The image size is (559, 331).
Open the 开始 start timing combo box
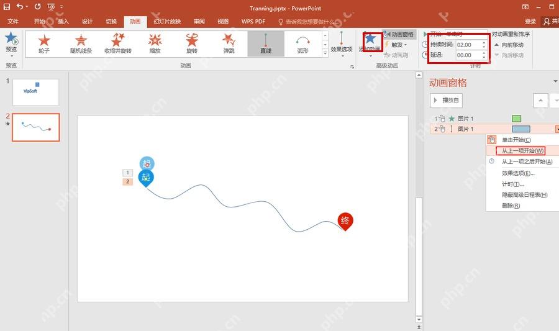pyautogui.click(x=466, y=34)
